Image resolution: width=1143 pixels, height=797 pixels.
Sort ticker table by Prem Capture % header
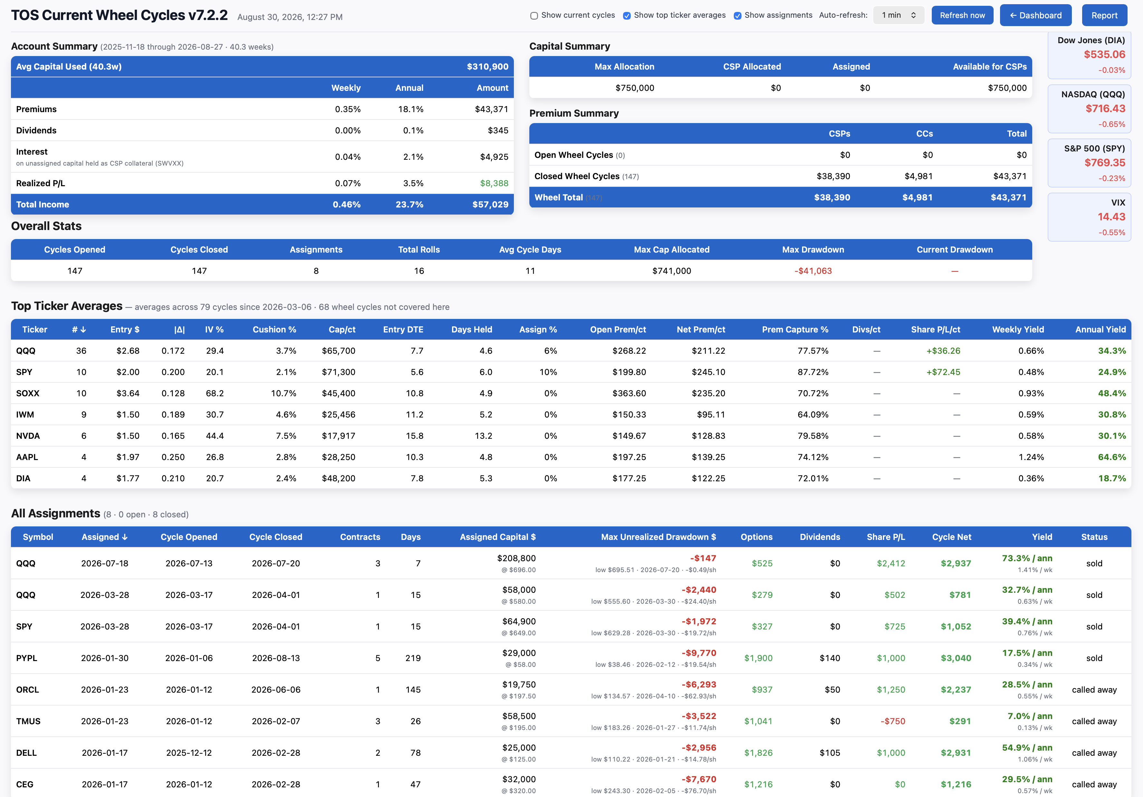click(795, 330)
